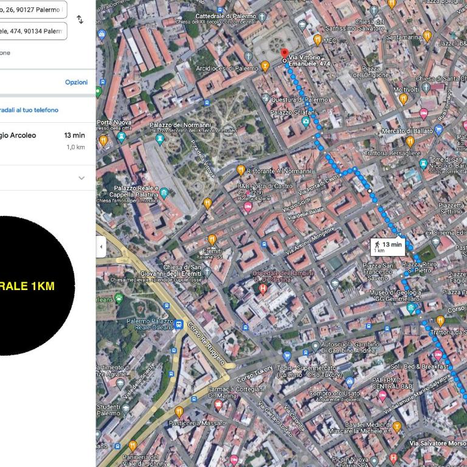Click the Cattedrale di Palermo church marker

pos(262,17)
